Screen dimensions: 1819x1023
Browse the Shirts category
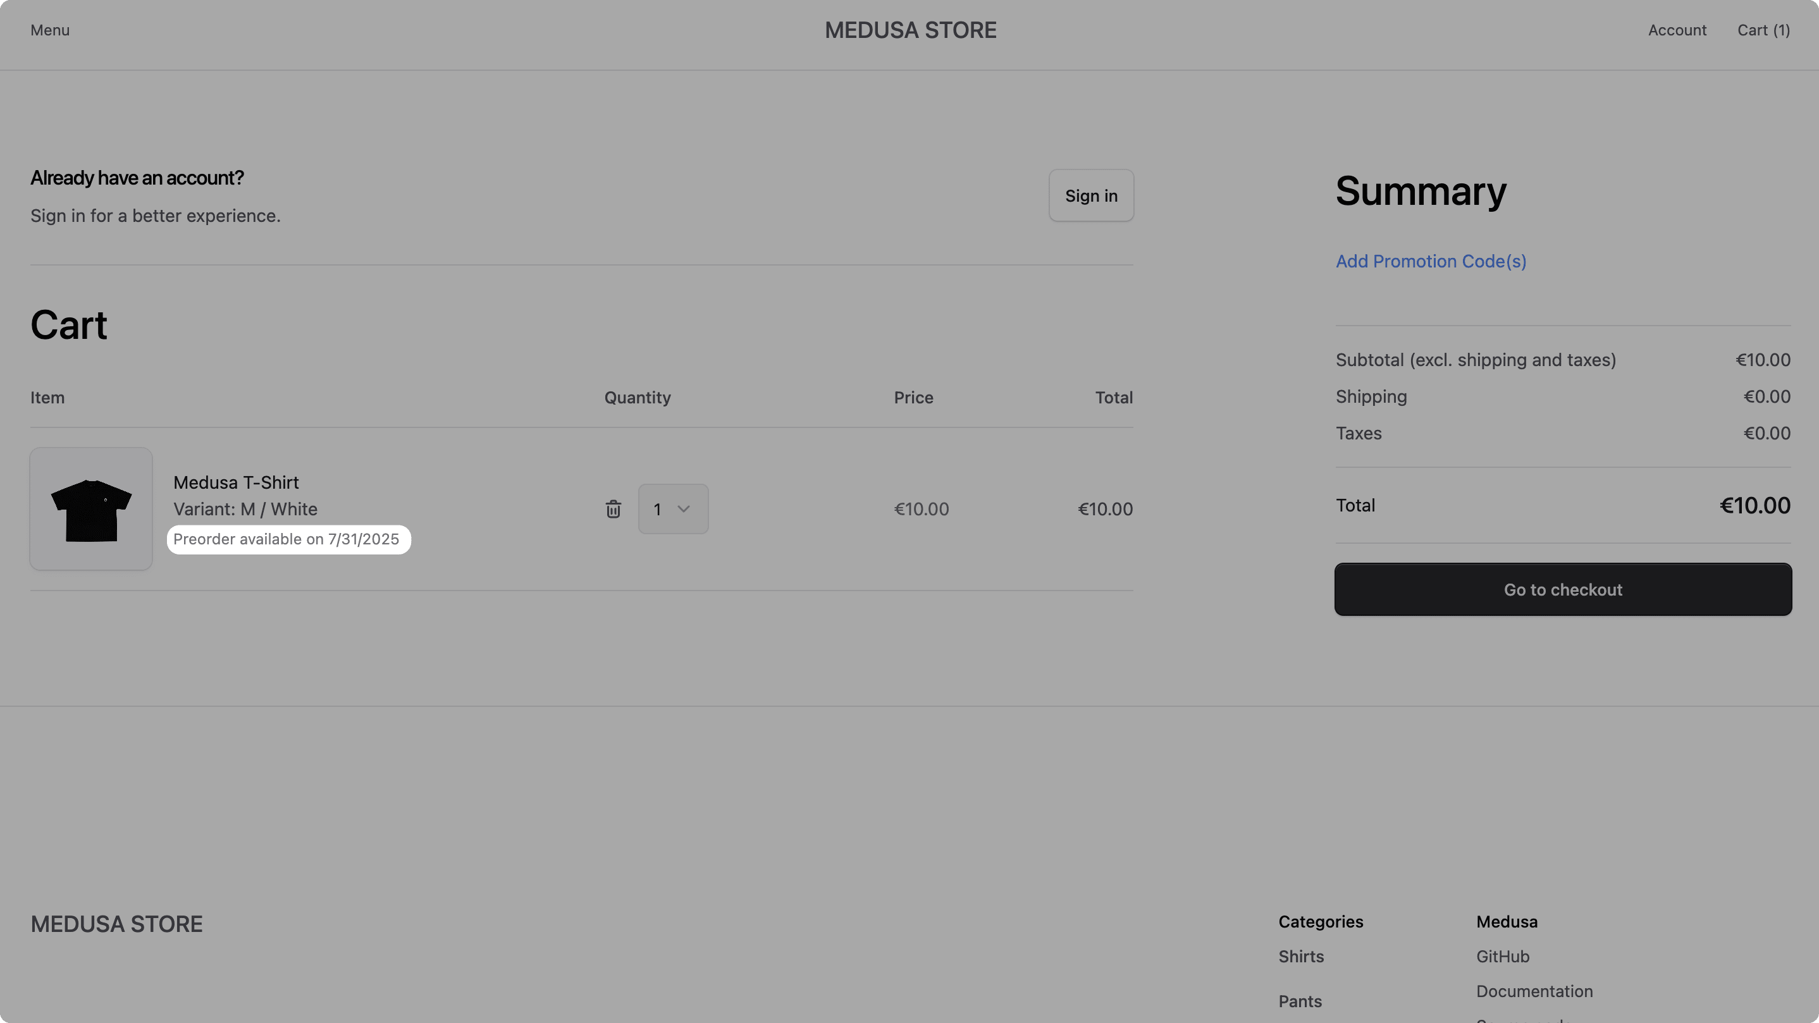1301,957
